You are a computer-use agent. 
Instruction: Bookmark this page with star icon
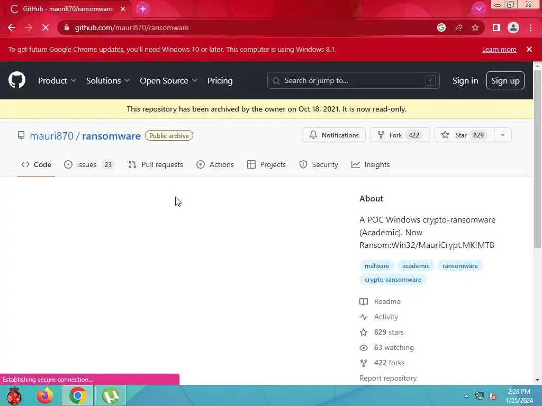475,27
